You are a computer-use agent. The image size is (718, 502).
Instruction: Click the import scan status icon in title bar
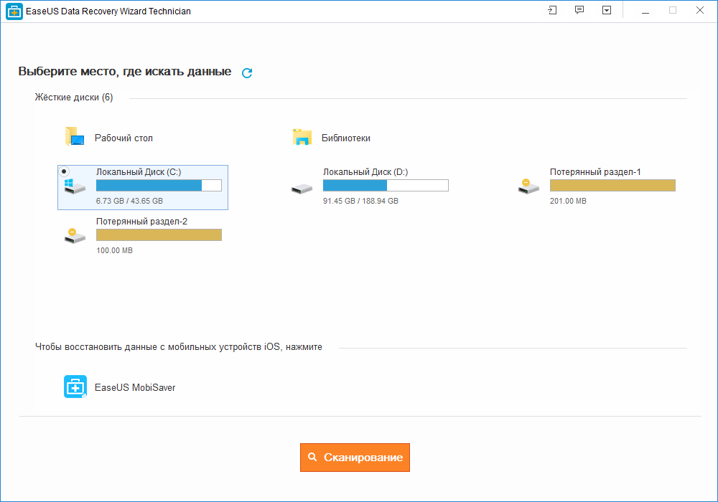(552, 10)
